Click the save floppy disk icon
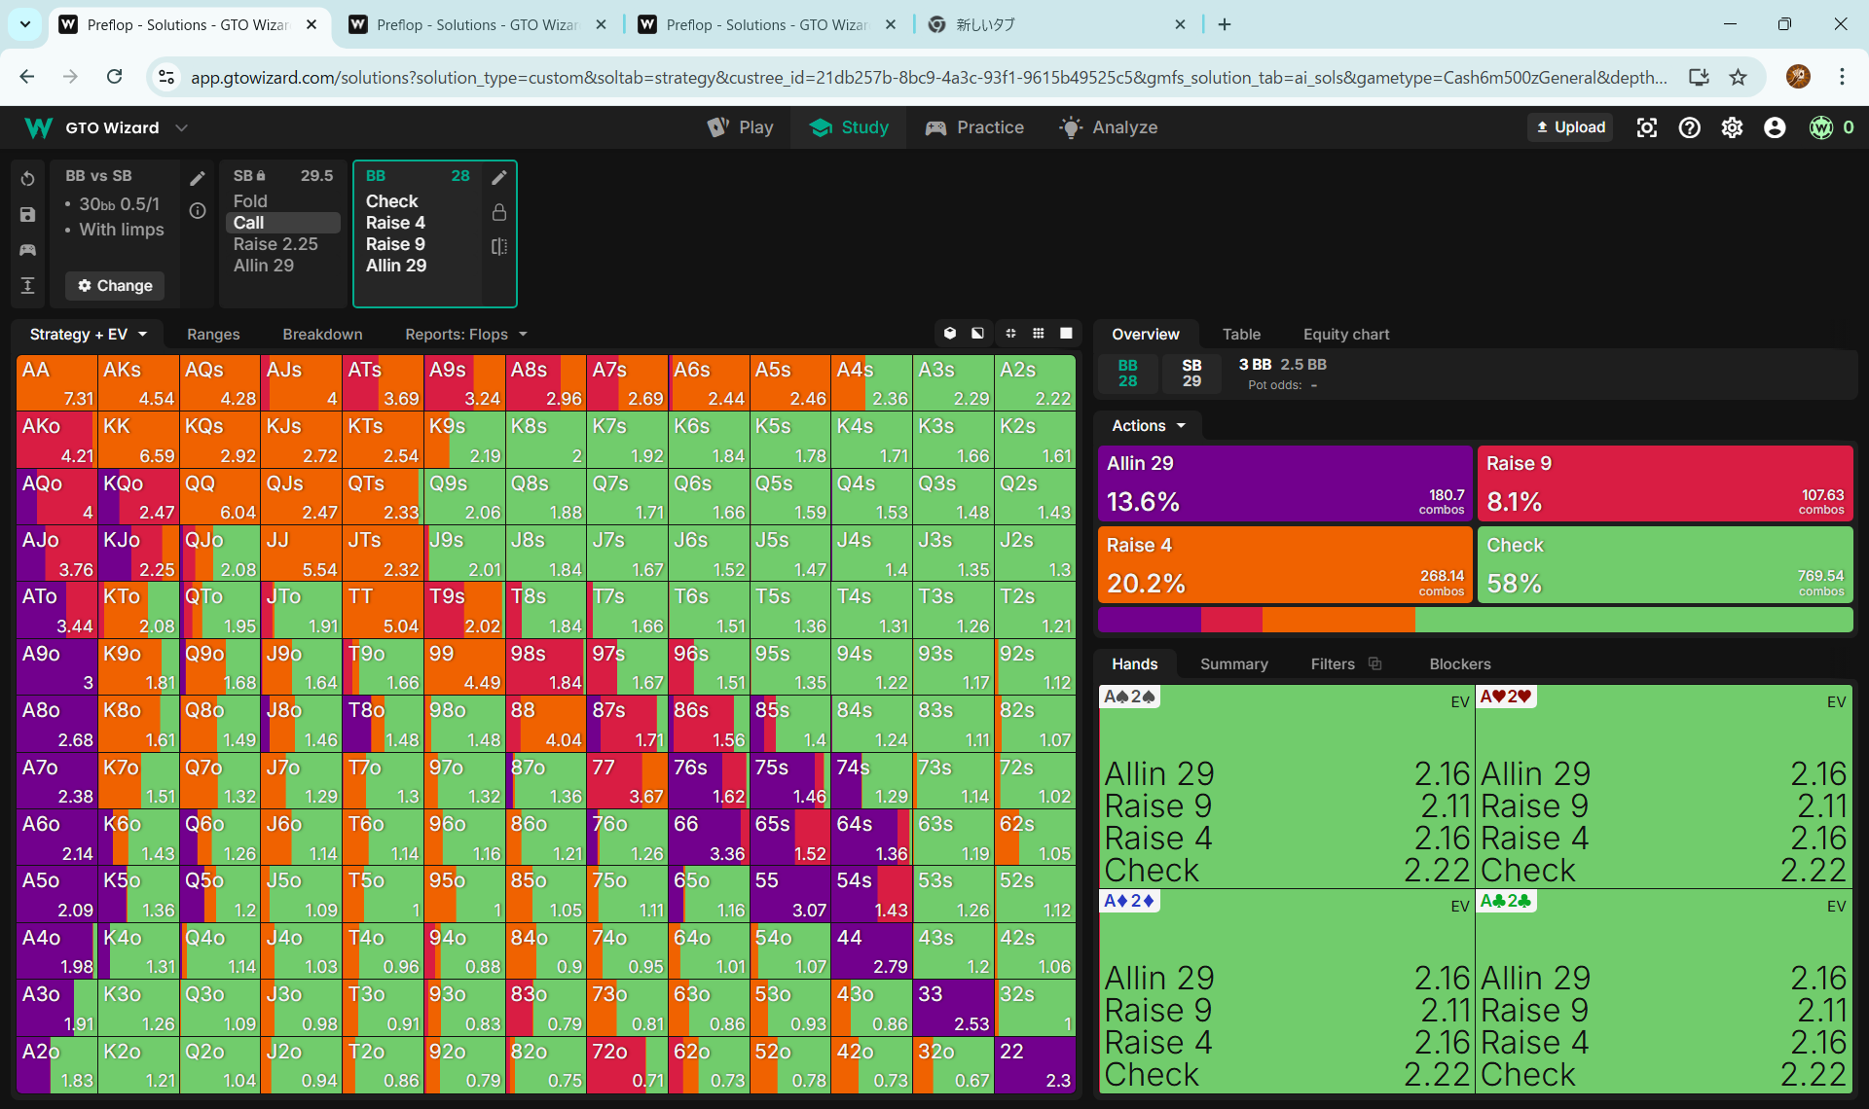1869x1109 pixels. pyautogui.click(x=27, y=215)
